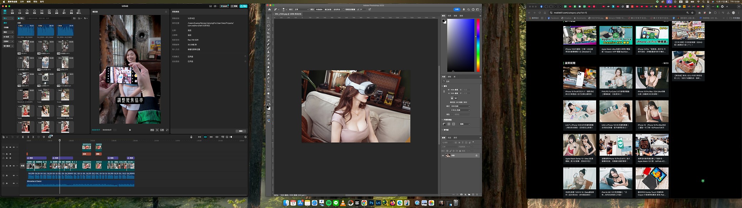Collapse the 尺標和格線 section in Properties

point(443,120)
